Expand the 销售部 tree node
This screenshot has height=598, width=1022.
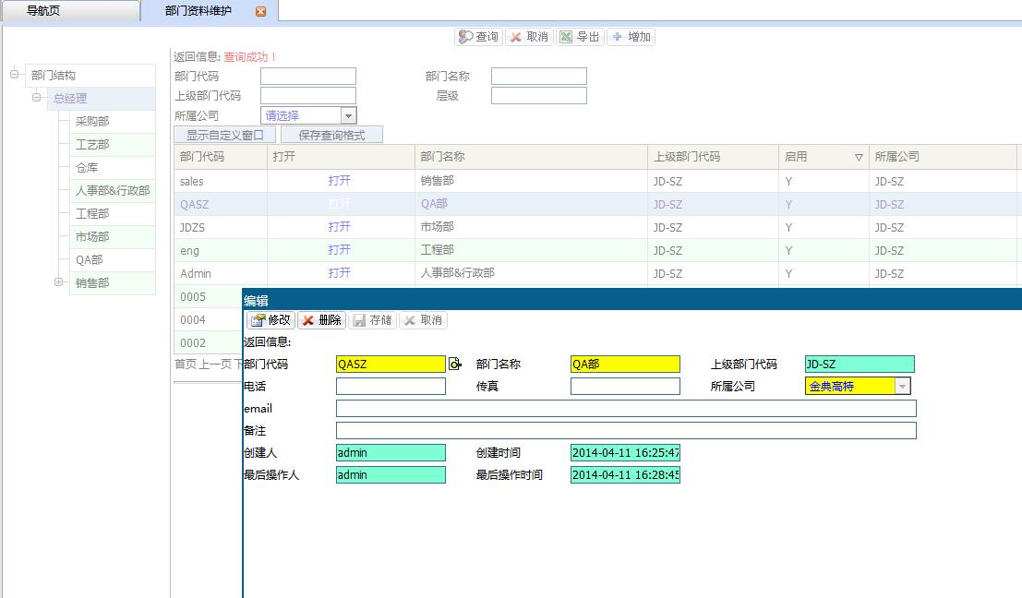pos(59,282)
